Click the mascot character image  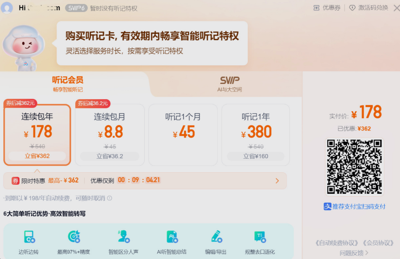pos(24,48)
